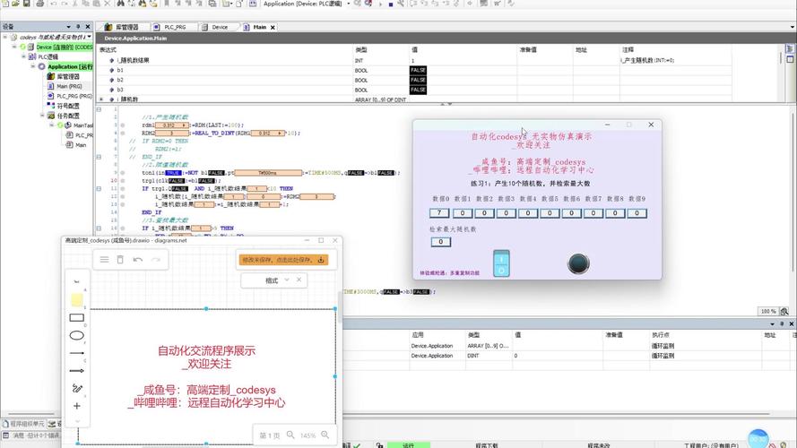The width and height of the screenshot is (797, 448).
Task: Click the orange unsaved changes save button
Action: [283, 260]
